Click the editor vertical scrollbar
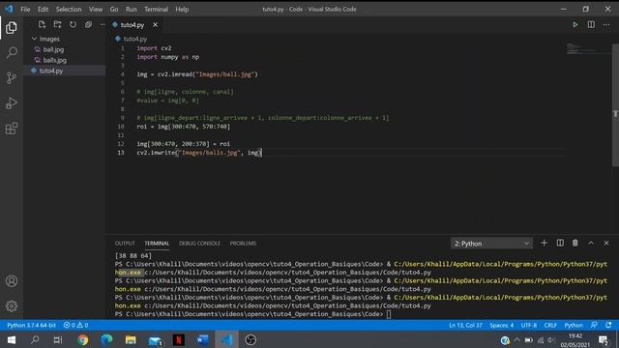This screenshot has height=348, width=619. 615,105
